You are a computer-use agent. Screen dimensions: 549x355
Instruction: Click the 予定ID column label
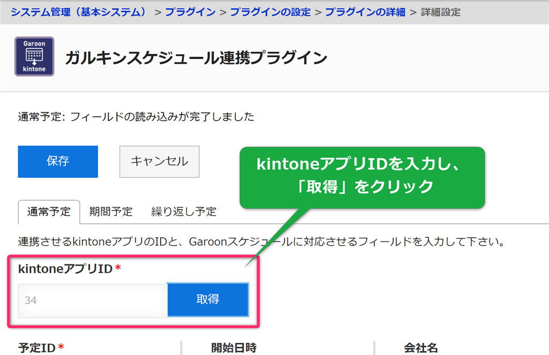[37, 348]
